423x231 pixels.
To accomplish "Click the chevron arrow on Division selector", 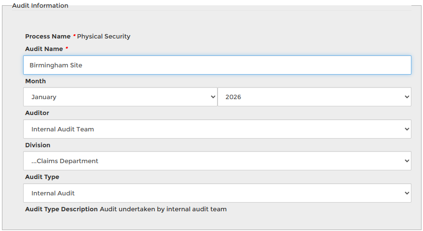I will coord(407,161).
